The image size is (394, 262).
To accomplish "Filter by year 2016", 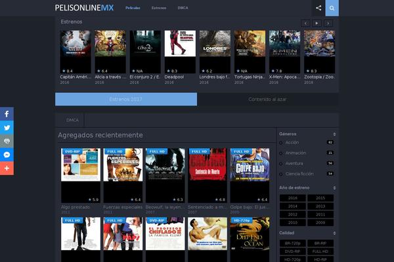I will (292, 198).
